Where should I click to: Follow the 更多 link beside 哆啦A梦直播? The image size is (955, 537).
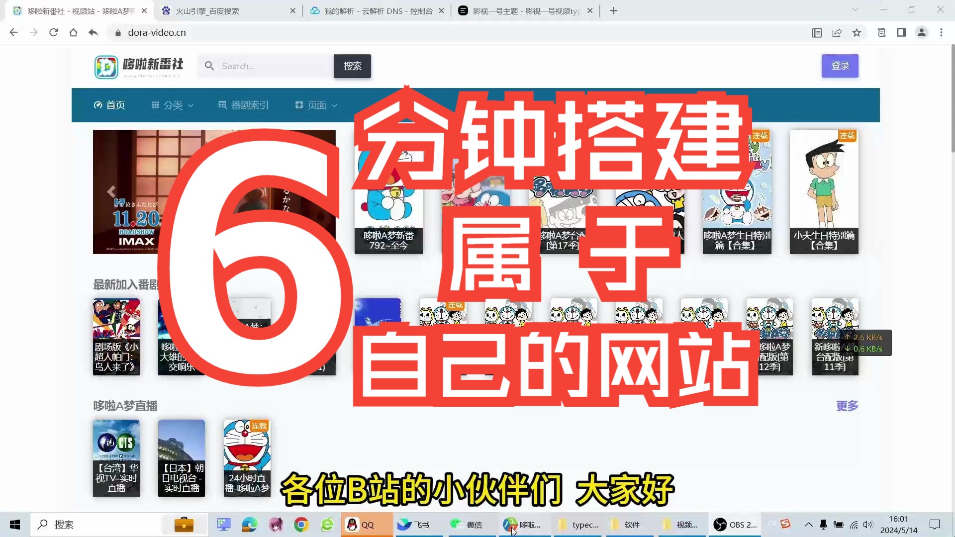click(847, 406)
